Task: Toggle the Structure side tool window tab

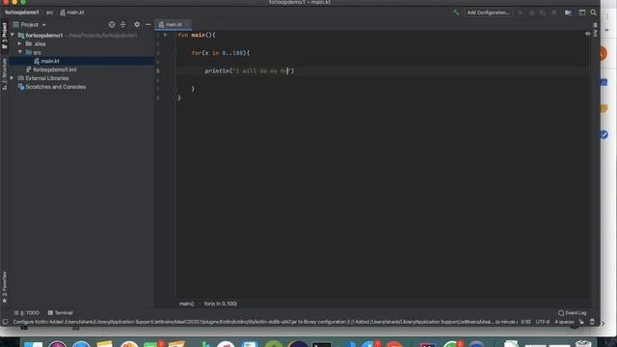Action: [4, 74]
